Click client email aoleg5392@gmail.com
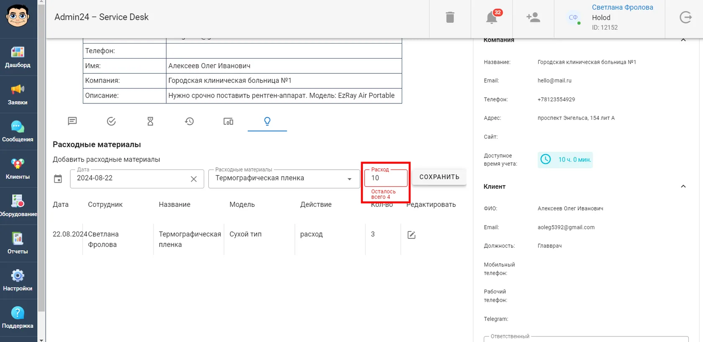The height and width of the screenshot is (342, 703). (x=566, y=227)
